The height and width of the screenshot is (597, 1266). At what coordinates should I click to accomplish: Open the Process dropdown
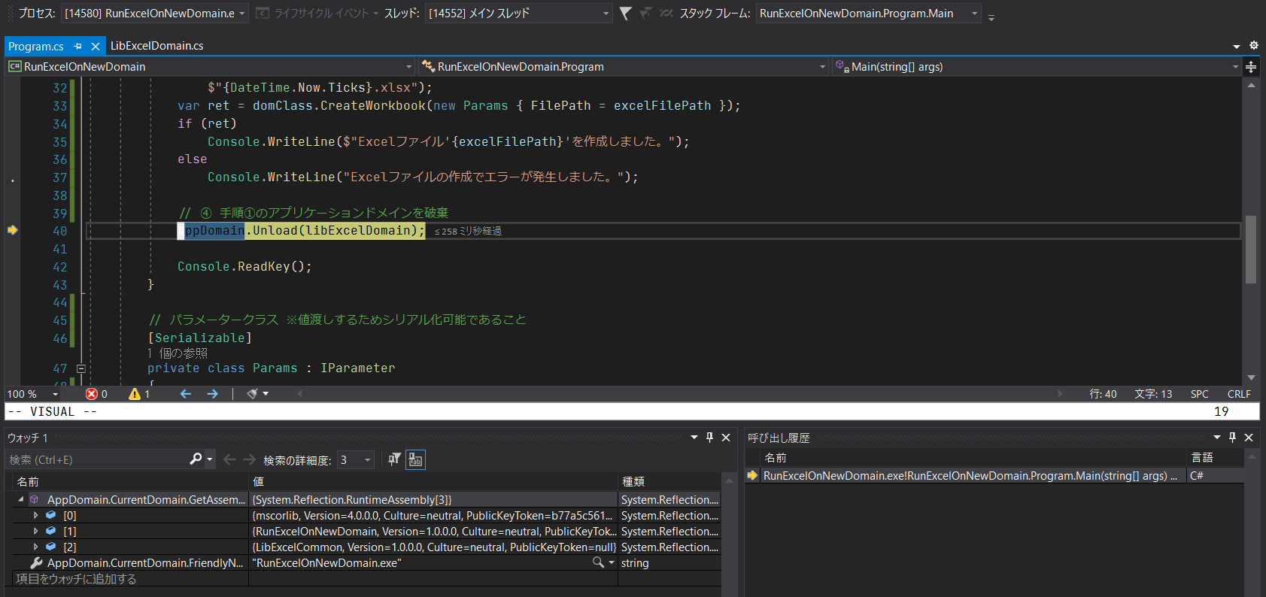point(155,14)
